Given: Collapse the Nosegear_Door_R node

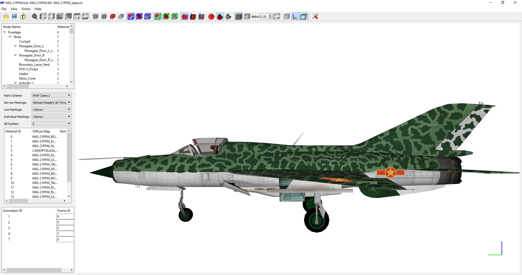Looking at the screenshot, I should (x=16, y=55).
